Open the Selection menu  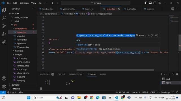[24, 3]
